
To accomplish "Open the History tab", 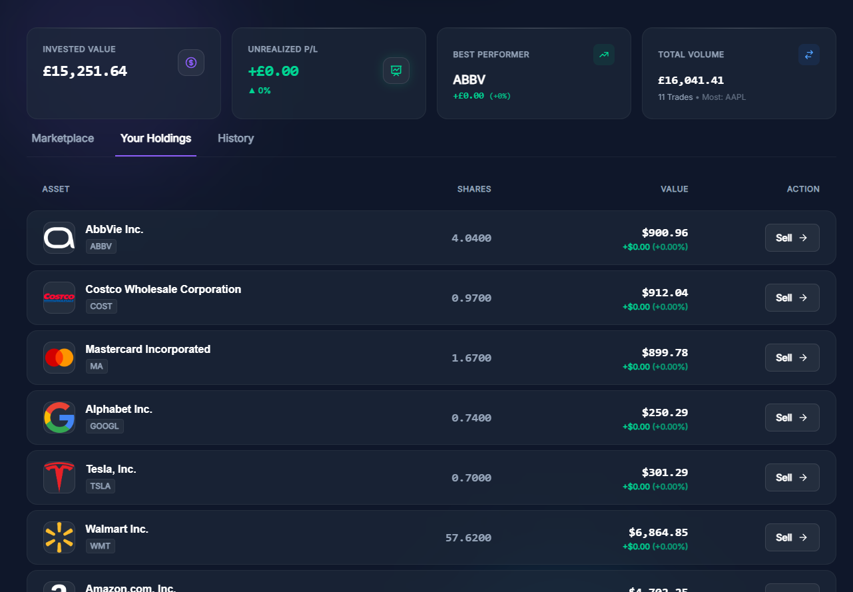I will pos(235,139).
